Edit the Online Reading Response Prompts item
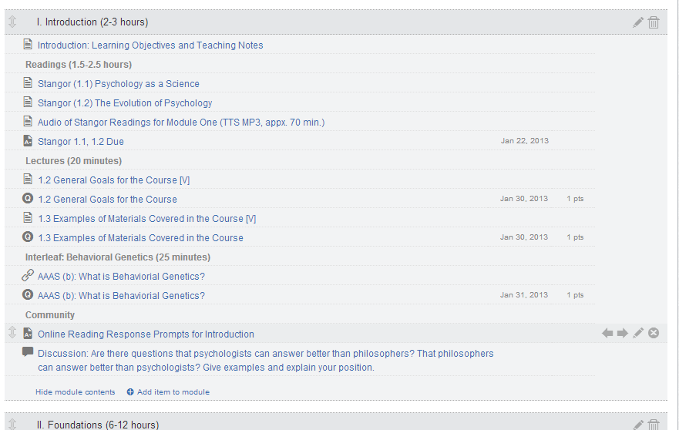679x430 pixels. pyautogui.click(x=638, y=333)
